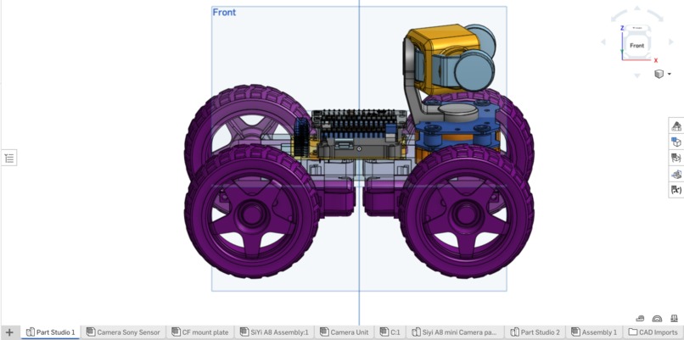Switch to the SiYi A8 Assembly:1 tab
The width and height of the screenshot is (684, 340).
pyautogui.click(x=274, y=332)
